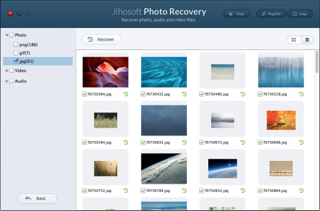
Task: Click the recover icon next to f0730480.jpg
Action: [x=243, y=94]
